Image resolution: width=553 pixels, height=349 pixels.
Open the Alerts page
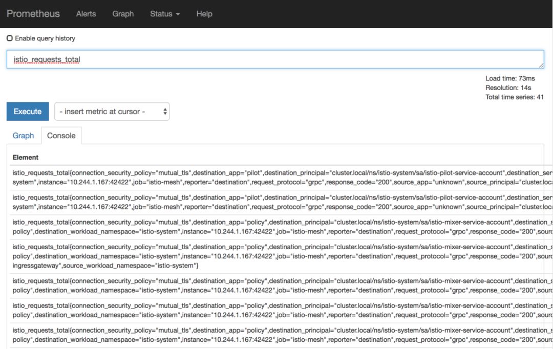point(86,14)
